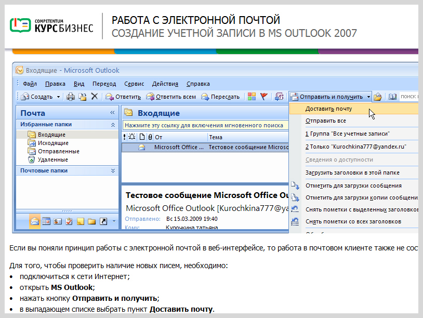The width and height of the screenshot is (423, 318).
Task: Sort messages by the Тема column
Action: pos(248,137)
